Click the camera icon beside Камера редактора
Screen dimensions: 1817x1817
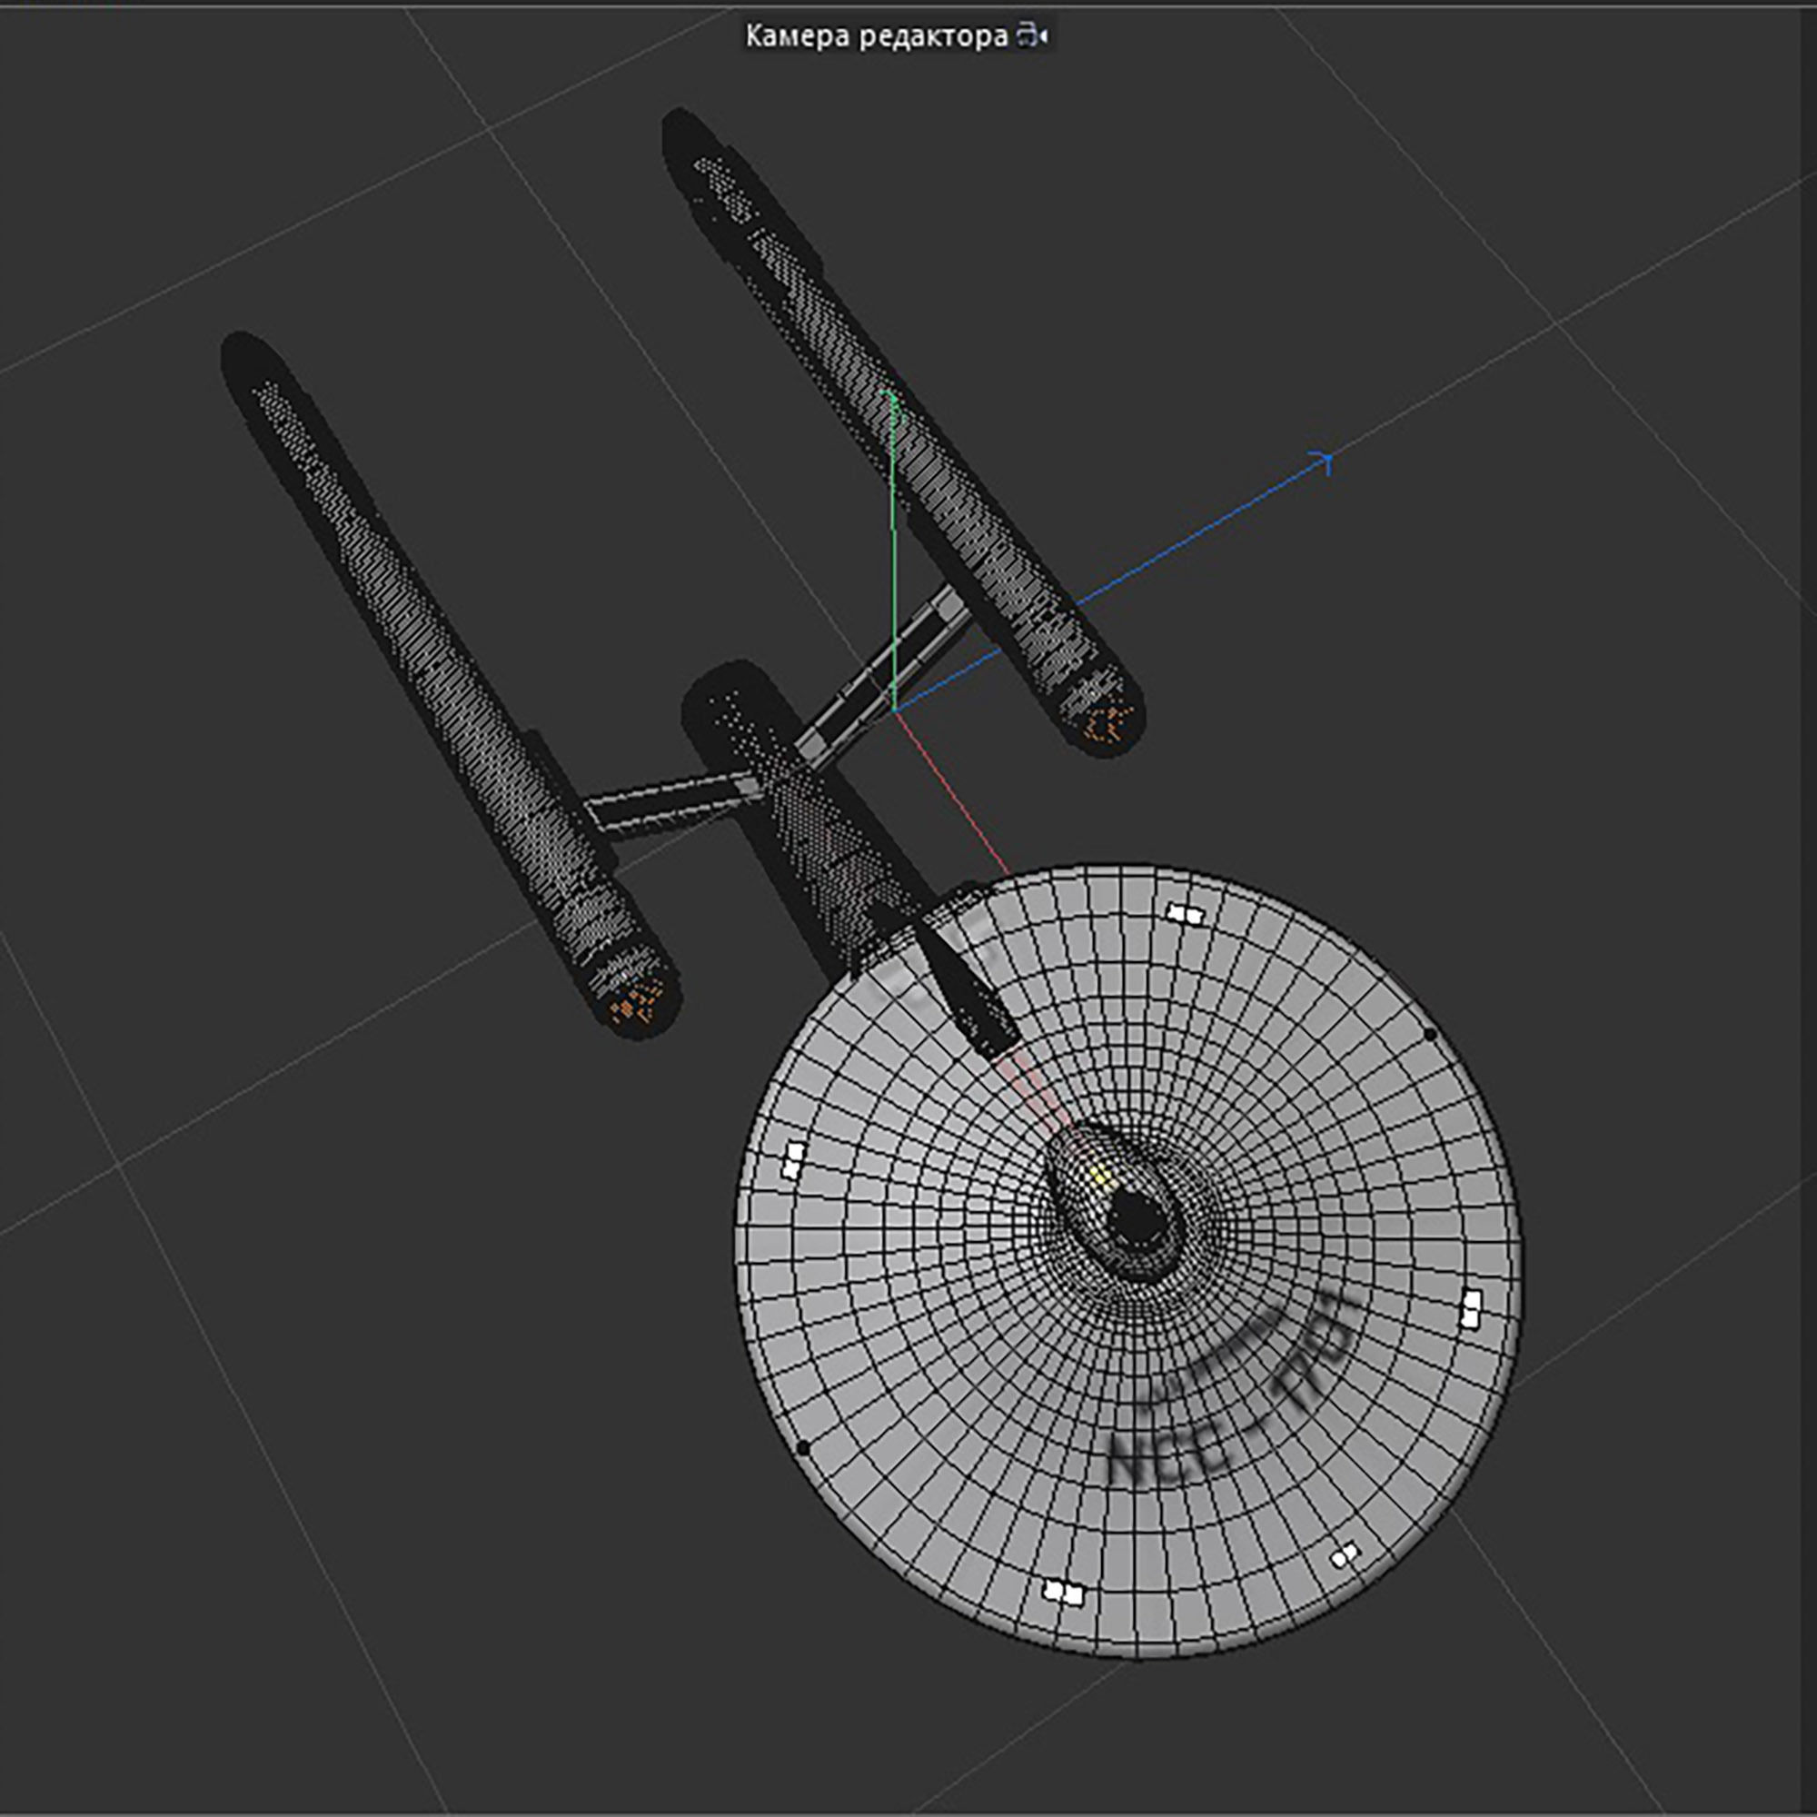1034,36
